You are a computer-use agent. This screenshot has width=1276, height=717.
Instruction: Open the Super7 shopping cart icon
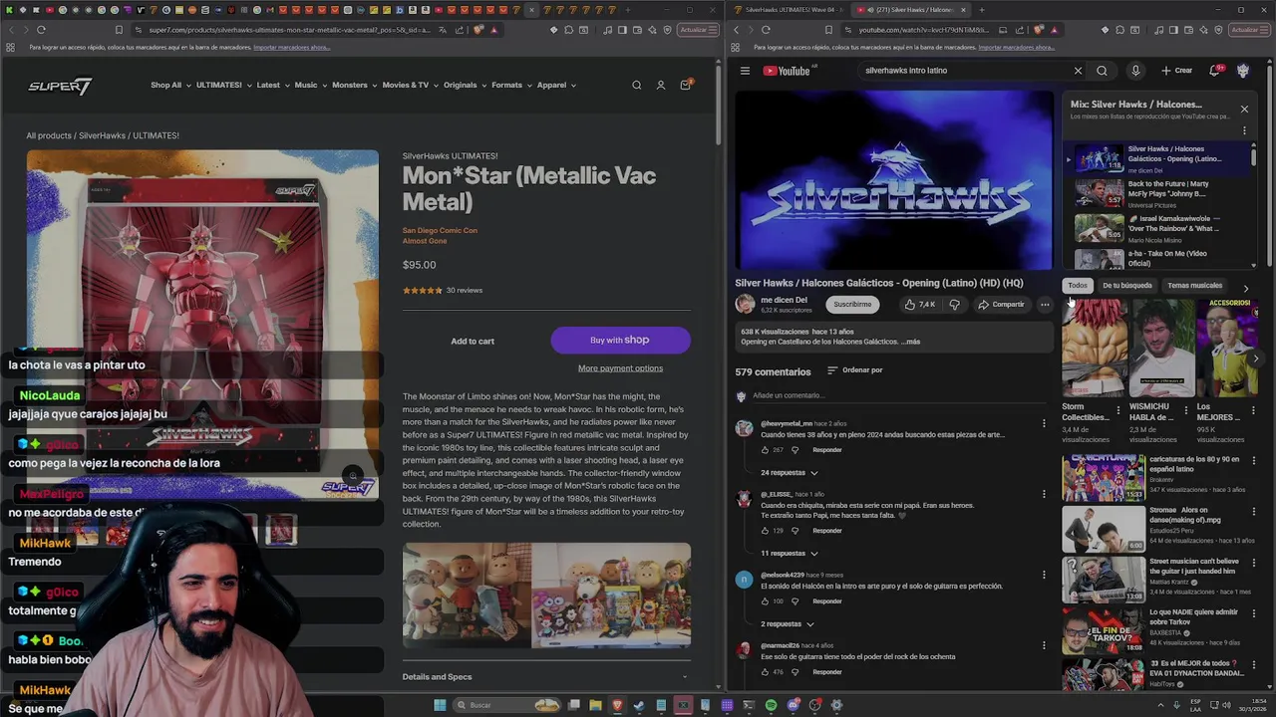pyautogui.click(x=685, y=86)
